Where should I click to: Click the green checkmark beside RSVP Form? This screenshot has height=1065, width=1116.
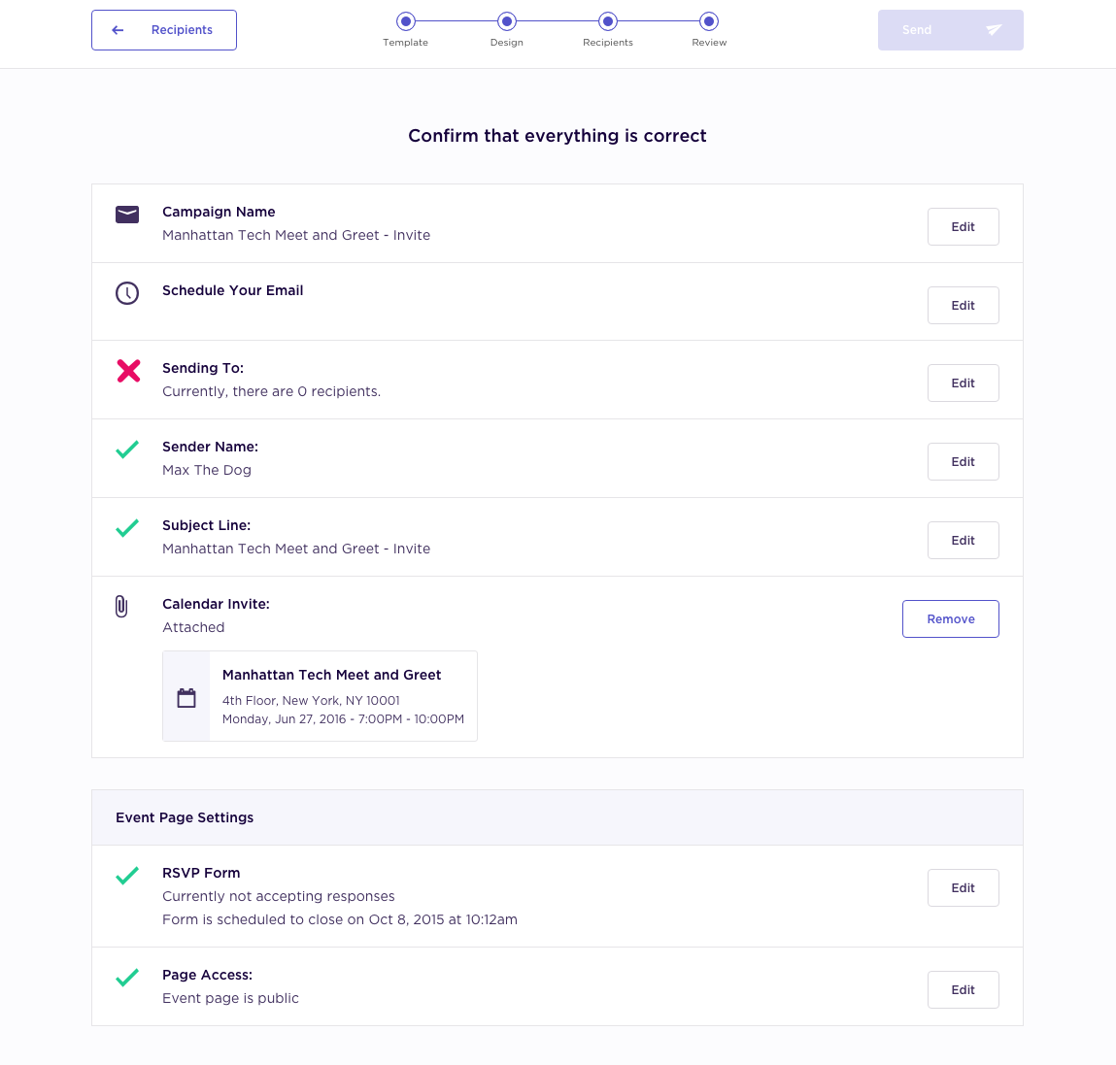click(127, 876)
